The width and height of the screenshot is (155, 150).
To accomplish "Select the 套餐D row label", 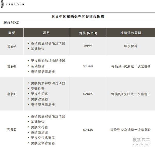I will [12, 130].
